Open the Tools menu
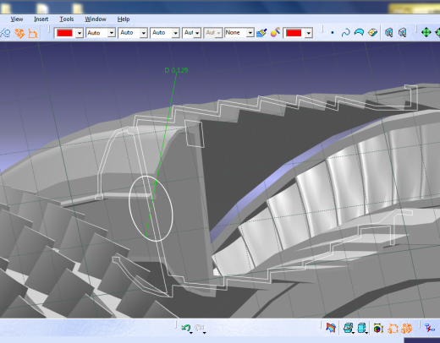The image size is (440, 343). 67,19
